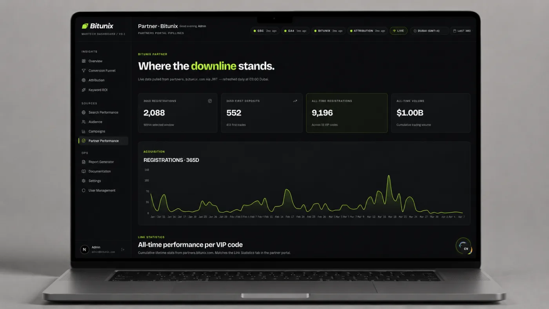Click the '148' y-axis label
The width and height of the screenshot is (549, 309).
147,170
